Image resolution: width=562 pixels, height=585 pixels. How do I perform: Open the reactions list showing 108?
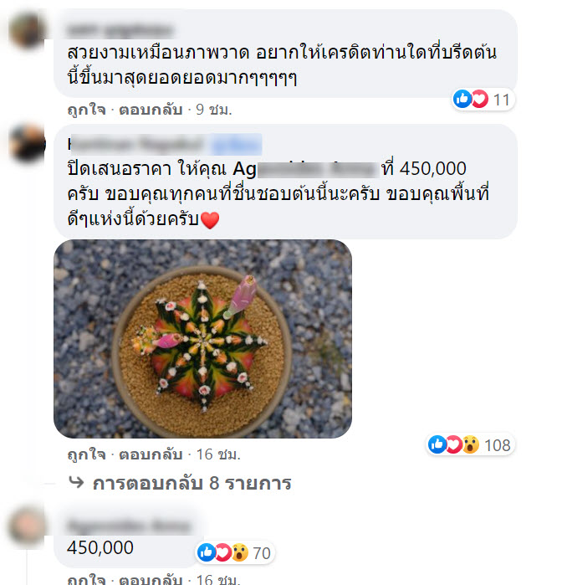click(470, 444)
